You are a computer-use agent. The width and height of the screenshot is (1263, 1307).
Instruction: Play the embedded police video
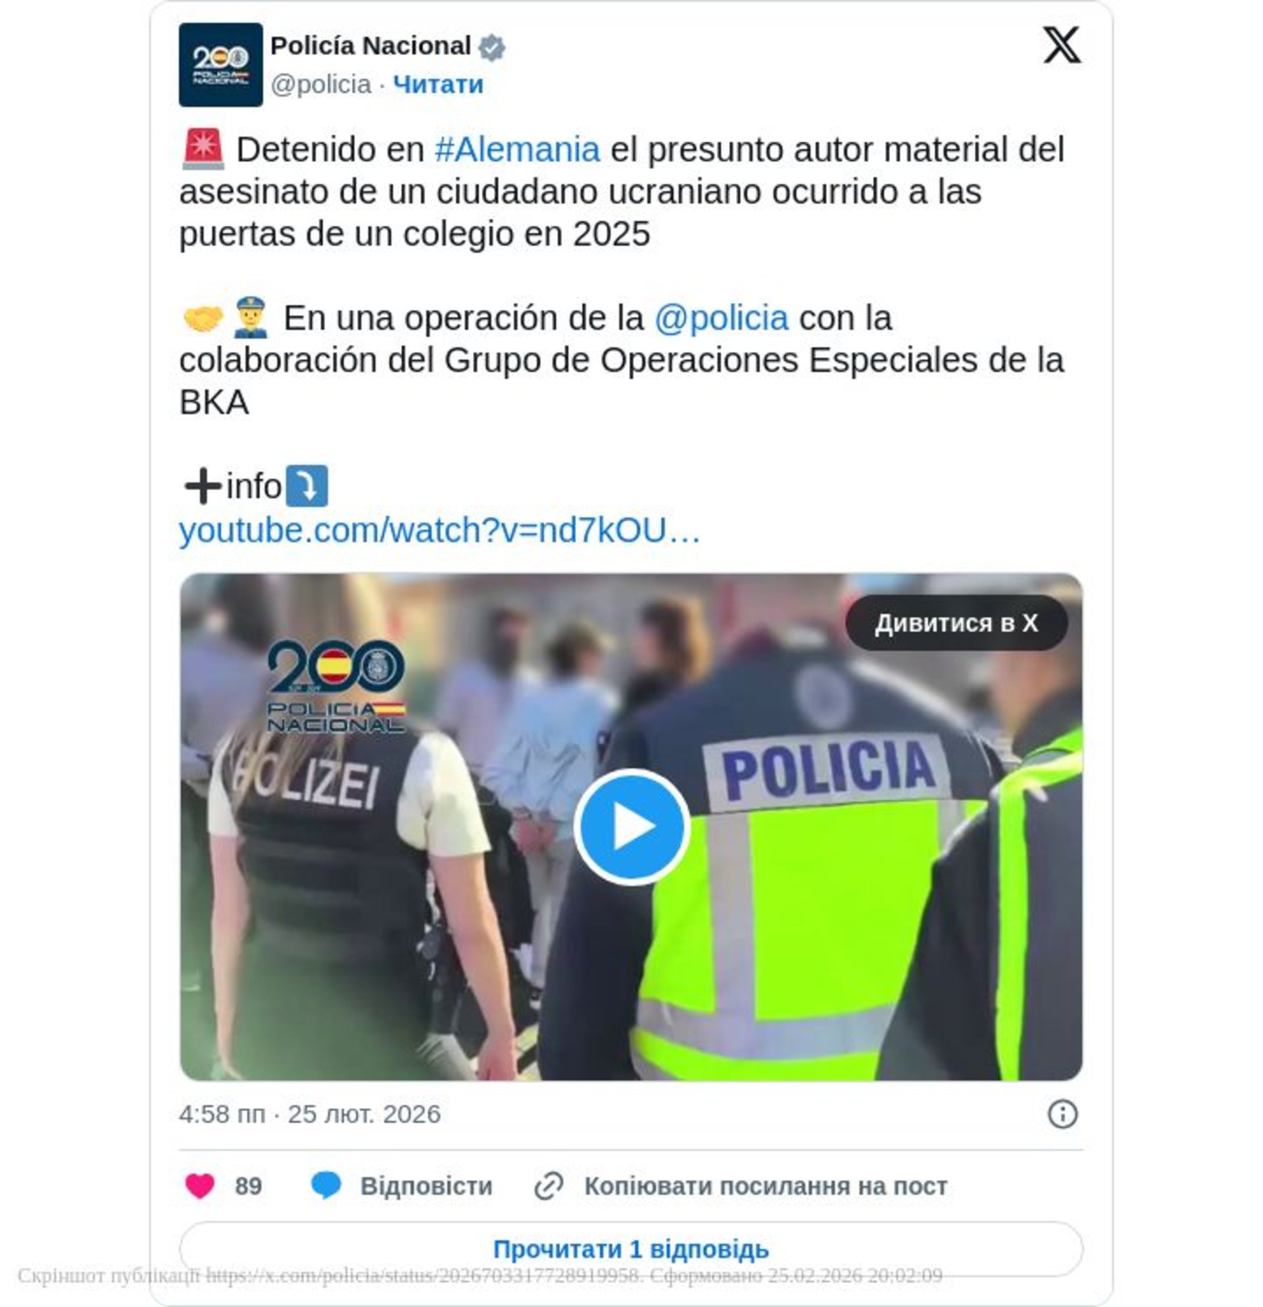[631, 827]
